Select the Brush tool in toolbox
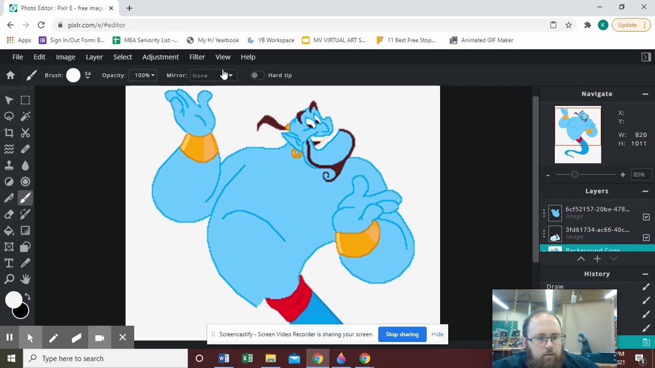The width and height of the screenshot is (655, 368). (25, 198)
